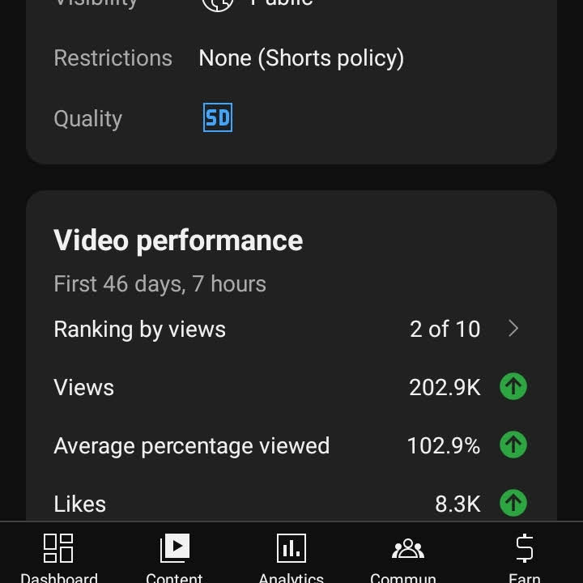Expand Ranking by views with chevron arrow
Screen dimensions: 583x583
[513, 329]
